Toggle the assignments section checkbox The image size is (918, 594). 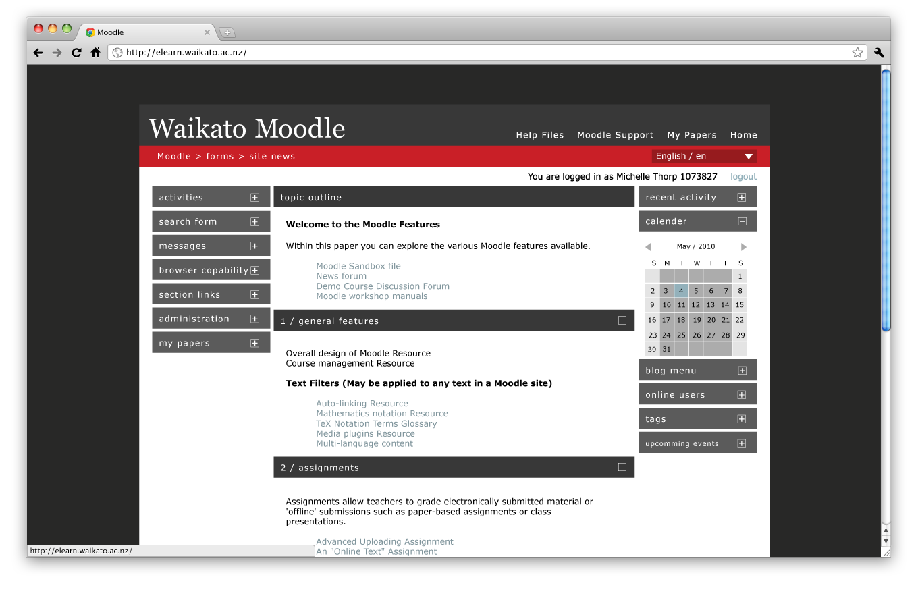[x=622, y=467]
